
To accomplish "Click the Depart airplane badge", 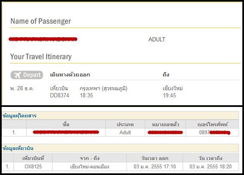I will click(x=27, y=75).
